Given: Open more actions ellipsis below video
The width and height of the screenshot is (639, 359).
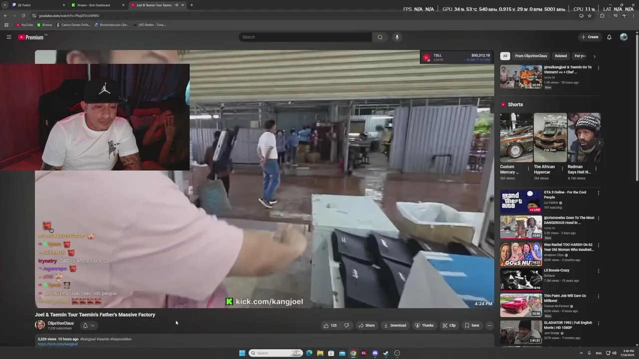Looking at the screenshot, I should [490, 326].
